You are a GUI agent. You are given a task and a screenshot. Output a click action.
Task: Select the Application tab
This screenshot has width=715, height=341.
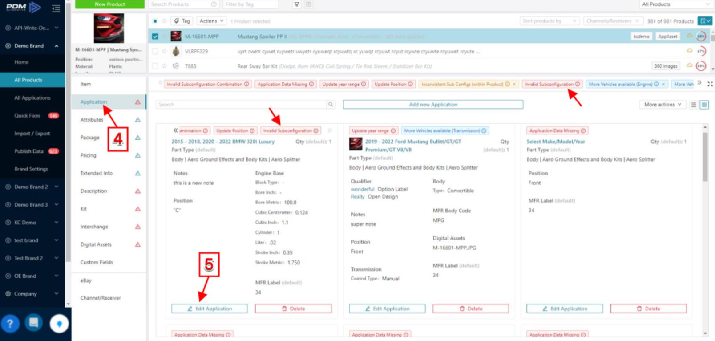[x=109, y=102]
